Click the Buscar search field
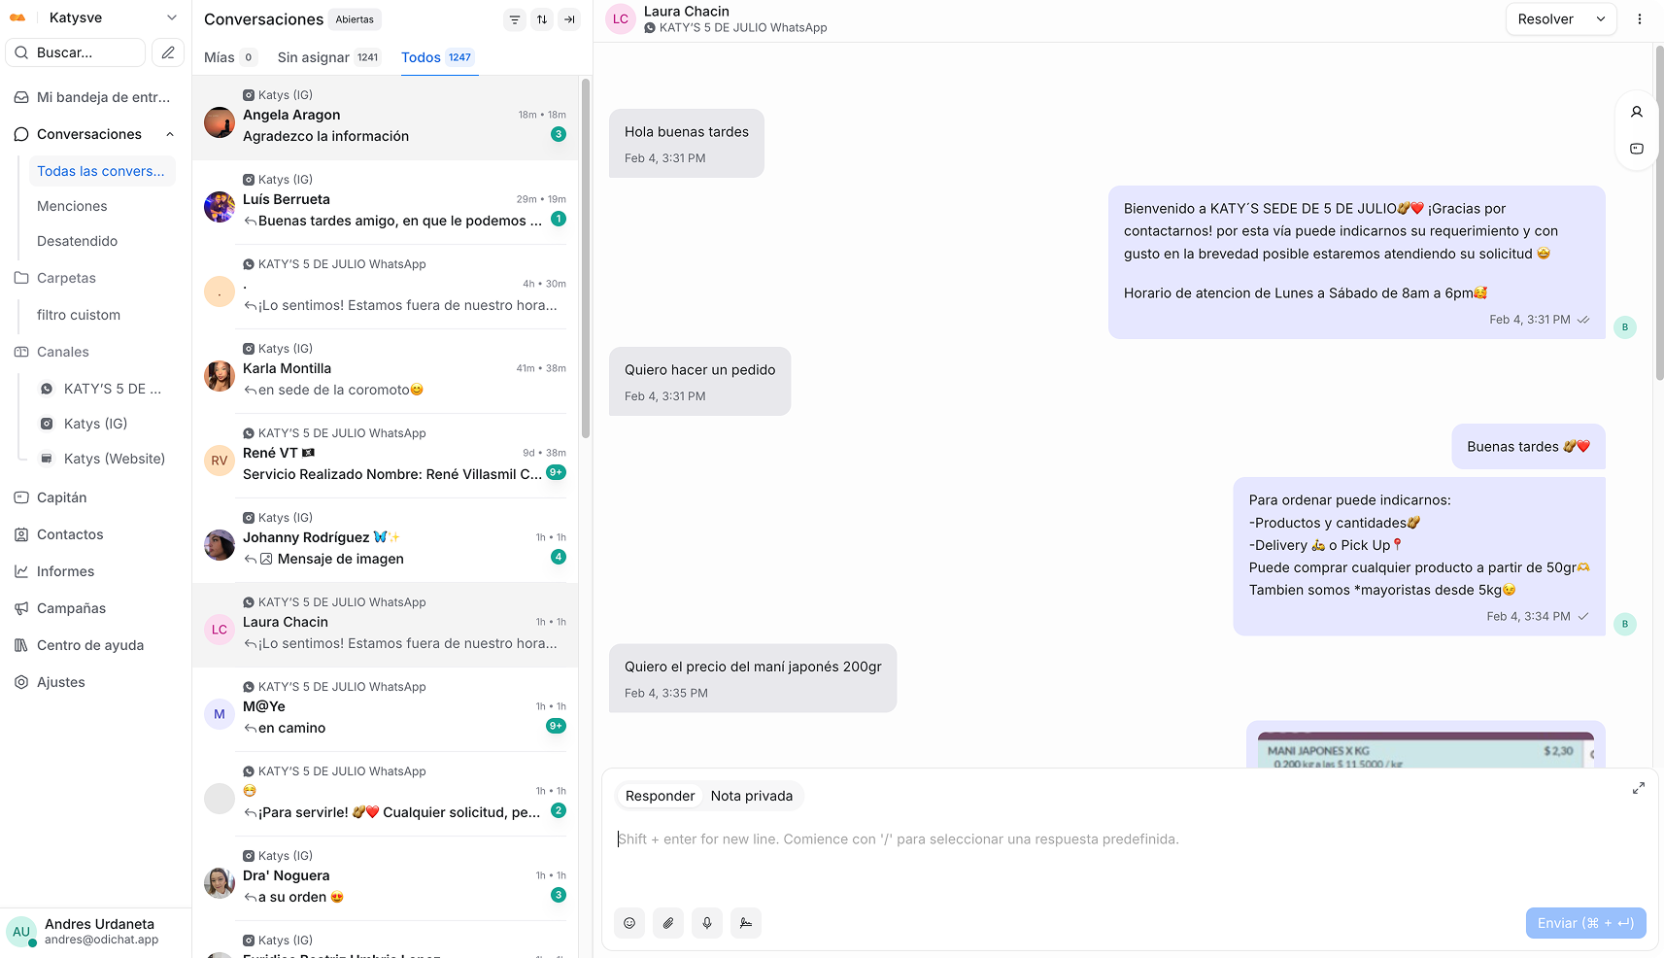This screenshot has width=1664, height=958. 76,52
